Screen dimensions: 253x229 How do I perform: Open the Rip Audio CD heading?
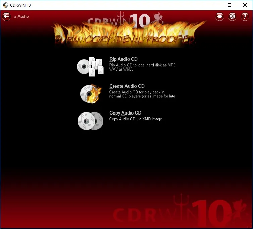click(123, 59)
